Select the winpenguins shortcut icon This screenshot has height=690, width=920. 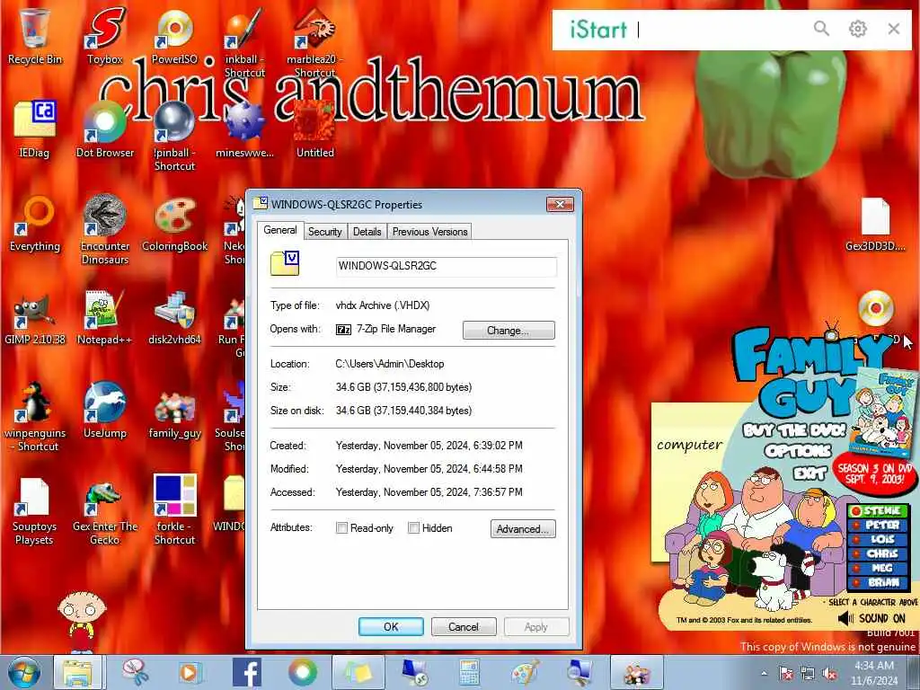[x=35, y=417]
